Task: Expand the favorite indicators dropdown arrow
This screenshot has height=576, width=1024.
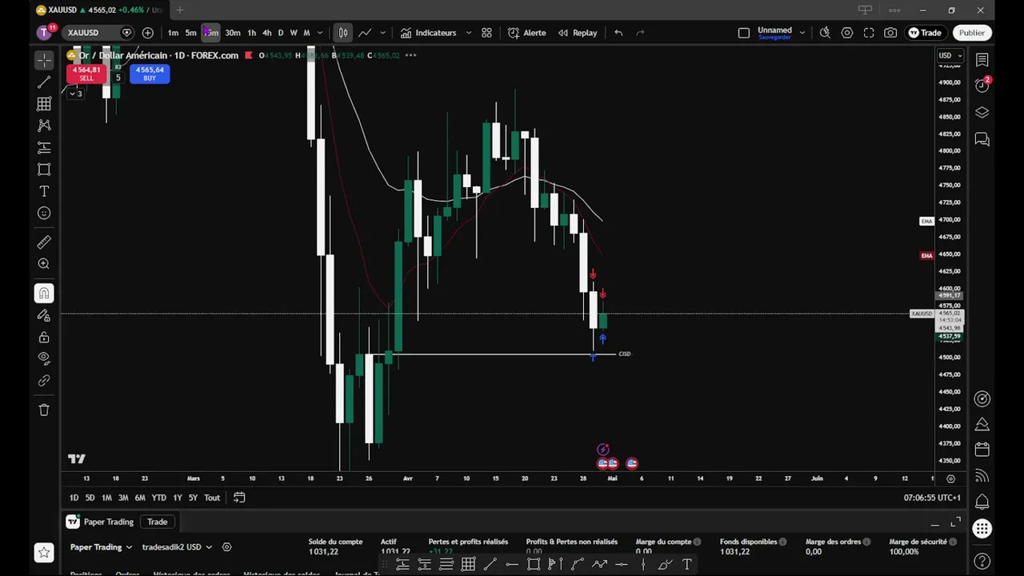Action: (x=469, y=33)
